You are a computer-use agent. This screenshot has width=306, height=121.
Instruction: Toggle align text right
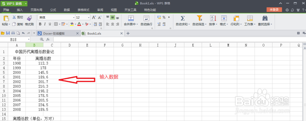point(117,24)
